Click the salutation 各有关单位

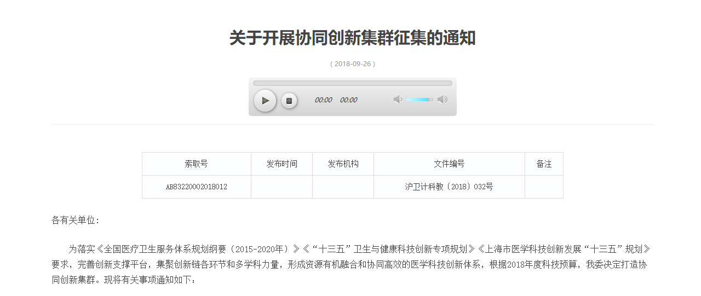(x=75, y=220)
